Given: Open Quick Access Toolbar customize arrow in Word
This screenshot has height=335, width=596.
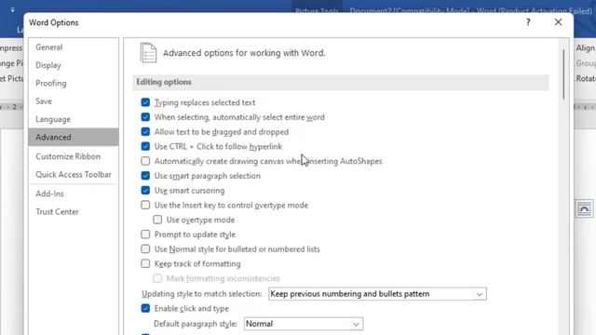Looking at the screenshot, I should point(12,10).
